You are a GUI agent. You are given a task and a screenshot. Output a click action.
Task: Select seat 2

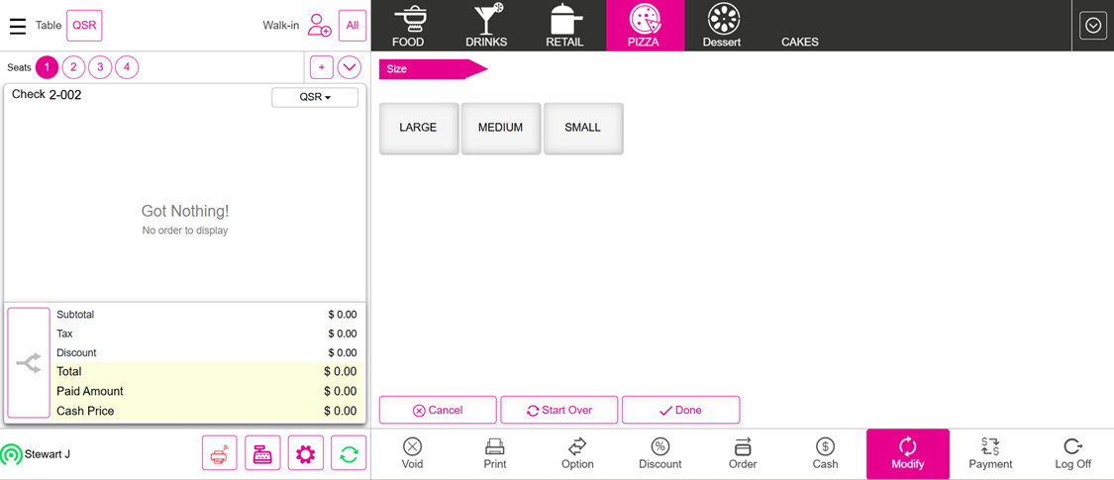(x=73, y=67)
